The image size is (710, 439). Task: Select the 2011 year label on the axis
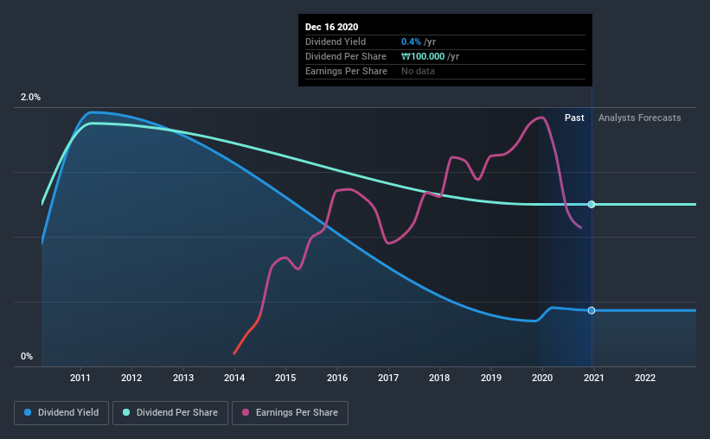pyautogui.click(x=80, y=378)
